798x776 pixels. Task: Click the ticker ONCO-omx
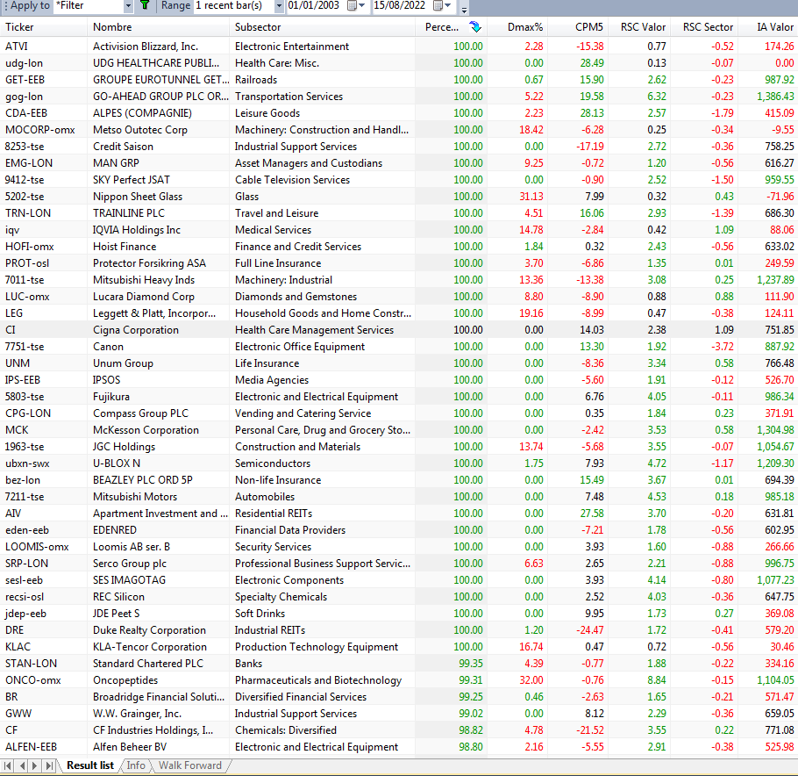[33, 680]
